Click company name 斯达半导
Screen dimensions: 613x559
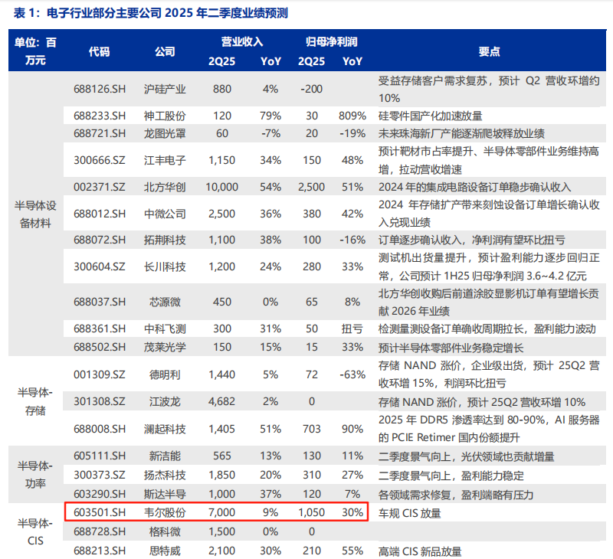pyautogui.click(x=165, y=494)
